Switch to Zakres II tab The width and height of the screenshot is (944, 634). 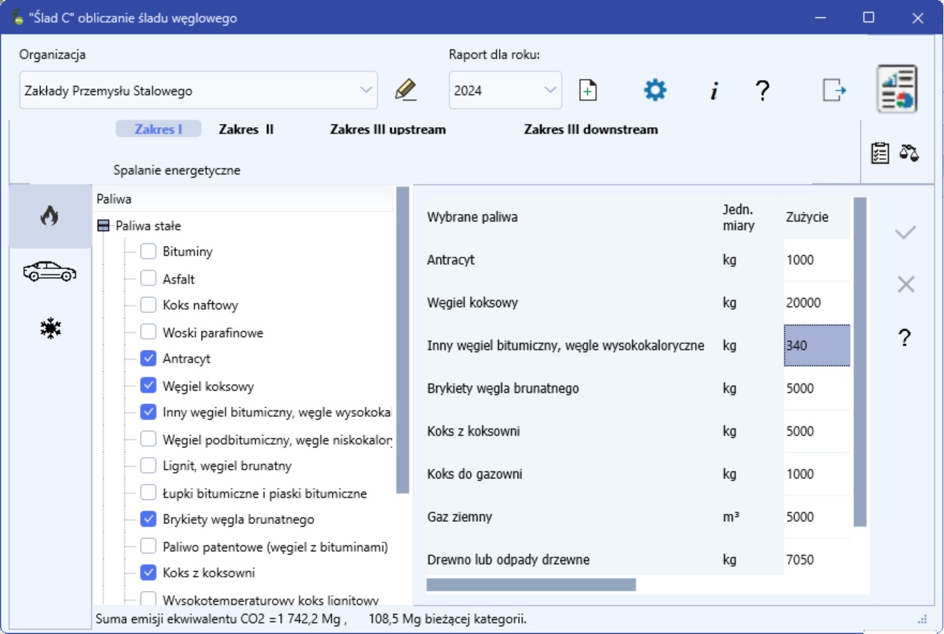(x=246, y=129)
